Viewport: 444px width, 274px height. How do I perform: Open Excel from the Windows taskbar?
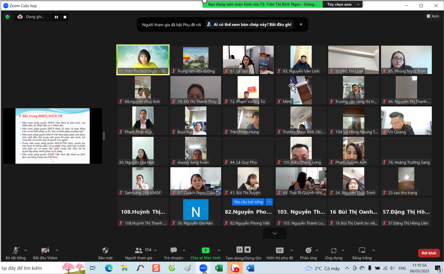coord(219,268)
